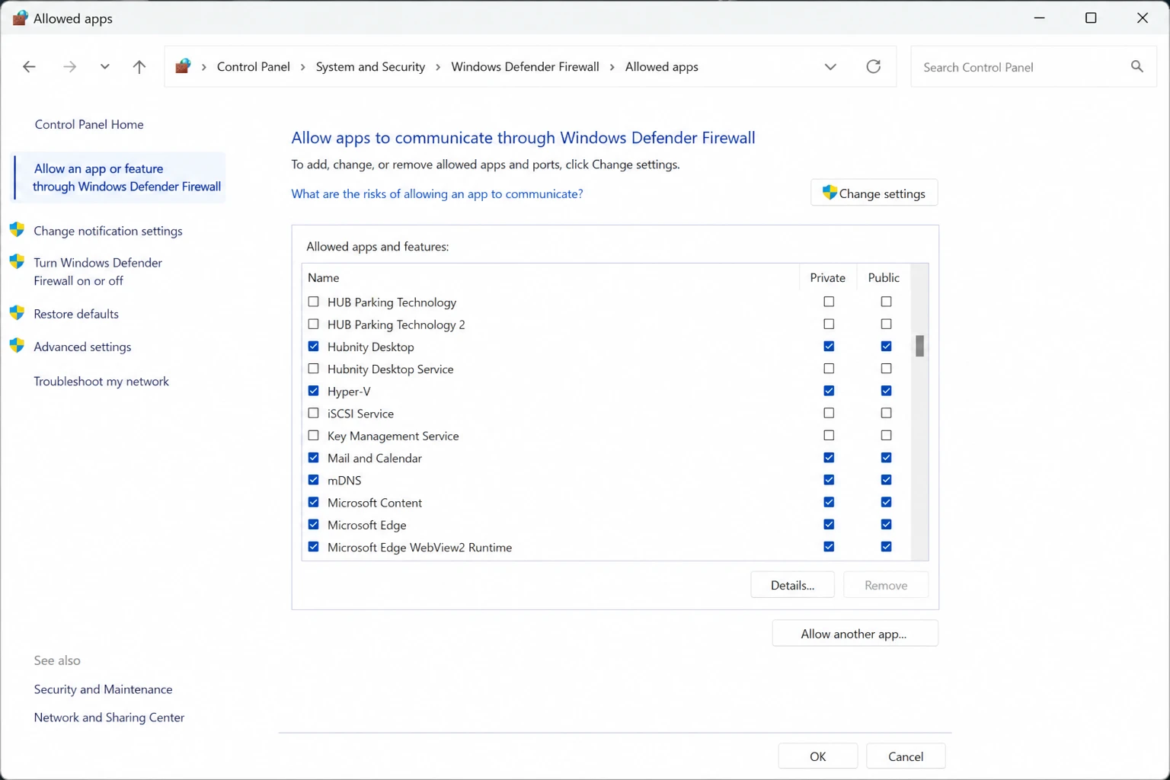
Task: Toggle Private checkbox for Microsoft Edge WebView2 Runtime
Action: (829, 546)
